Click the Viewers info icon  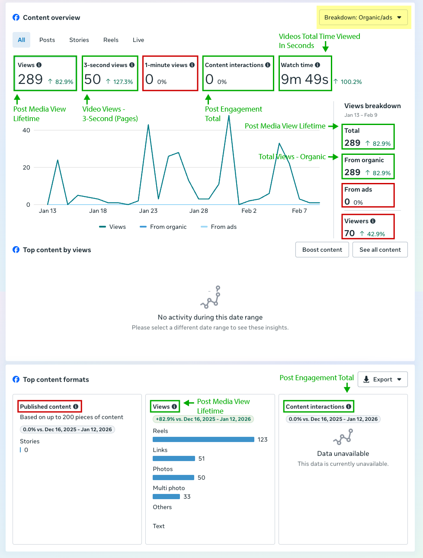coord(373,221)
